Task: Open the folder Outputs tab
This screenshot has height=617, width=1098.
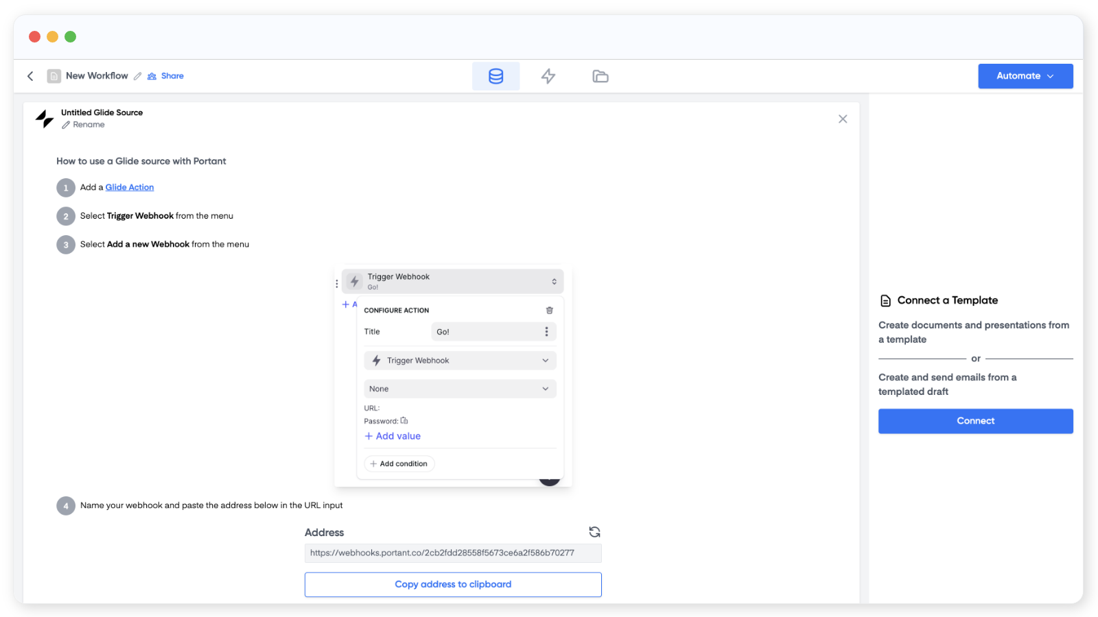Action: (600, 76)
